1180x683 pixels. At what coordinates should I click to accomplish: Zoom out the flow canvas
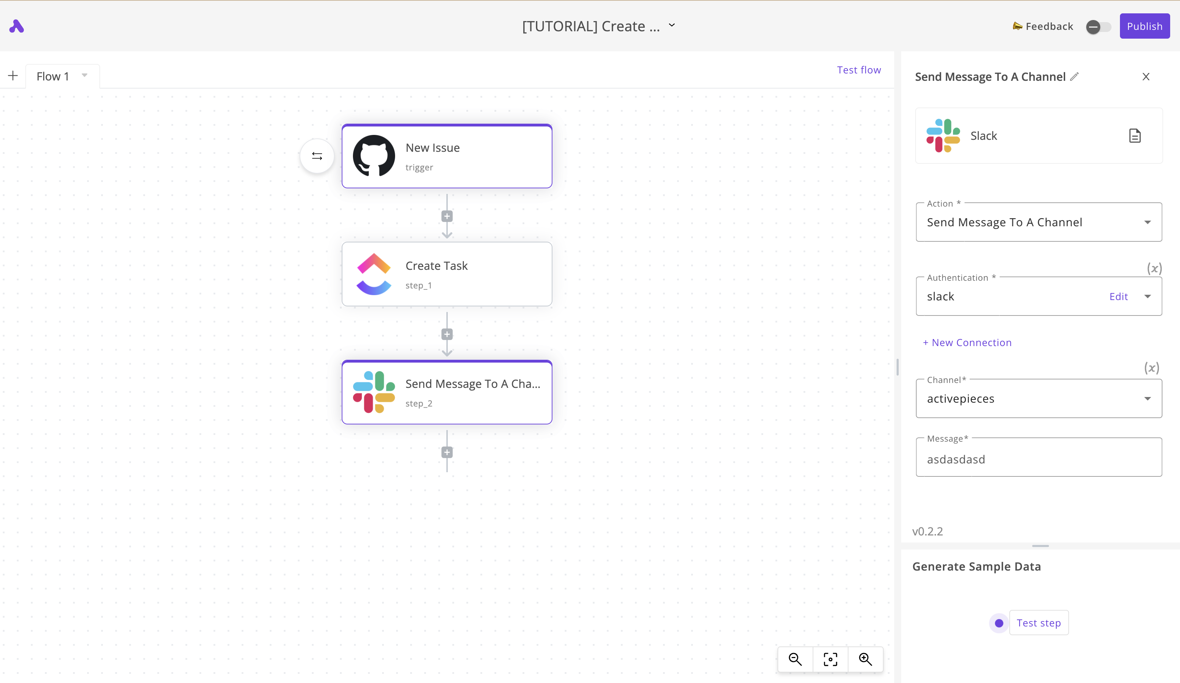pyautogui.click(x=795, y=659)
